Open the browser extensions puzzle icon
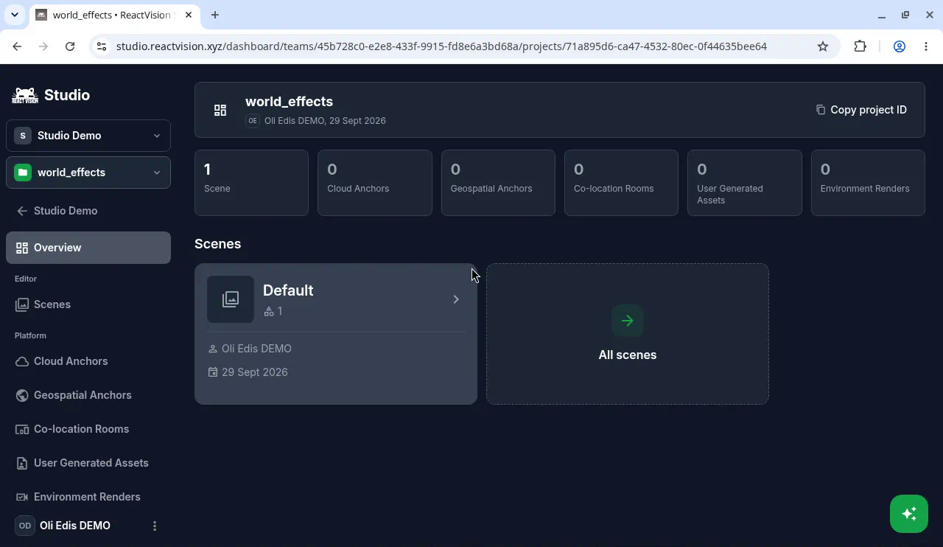 click(860, 46)
